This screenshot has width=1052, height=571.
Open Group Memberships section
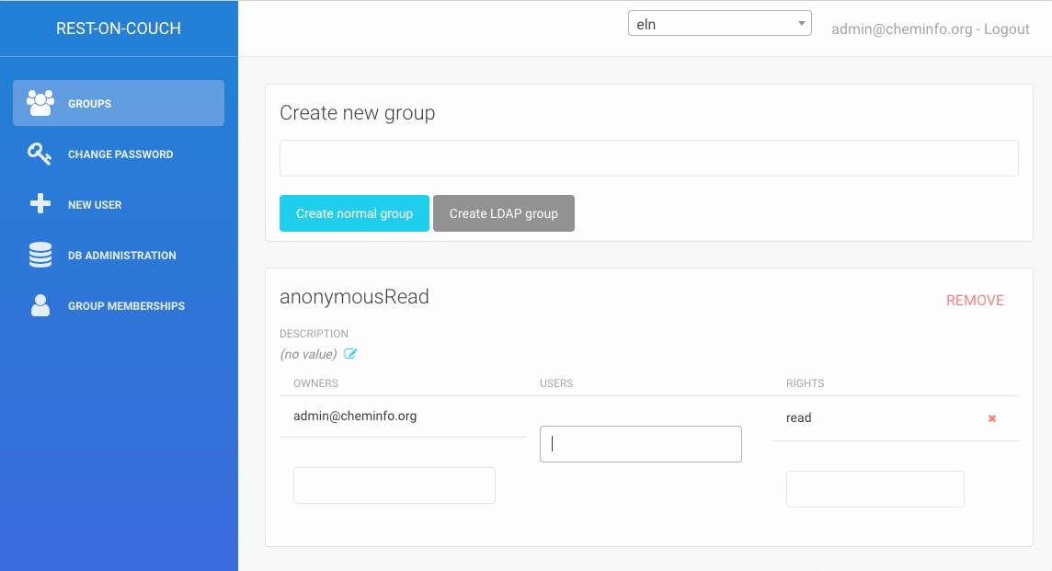click(119, 306)
